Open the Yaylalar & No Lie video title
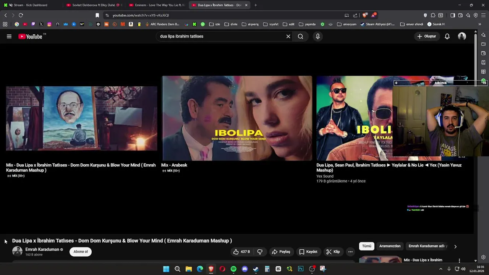This screenshot has width=489, height=275. (x=389, y=168)
